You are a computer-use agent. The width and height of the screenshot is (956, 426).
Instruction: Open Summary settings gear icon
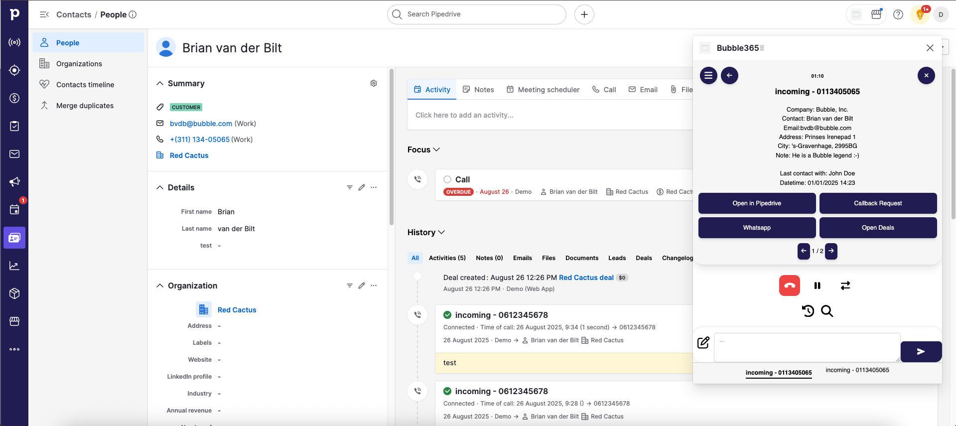[x=374, y=83]
